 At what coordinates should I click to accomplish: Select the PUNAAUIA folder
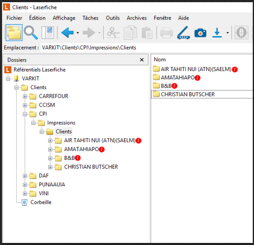point(52,185)
